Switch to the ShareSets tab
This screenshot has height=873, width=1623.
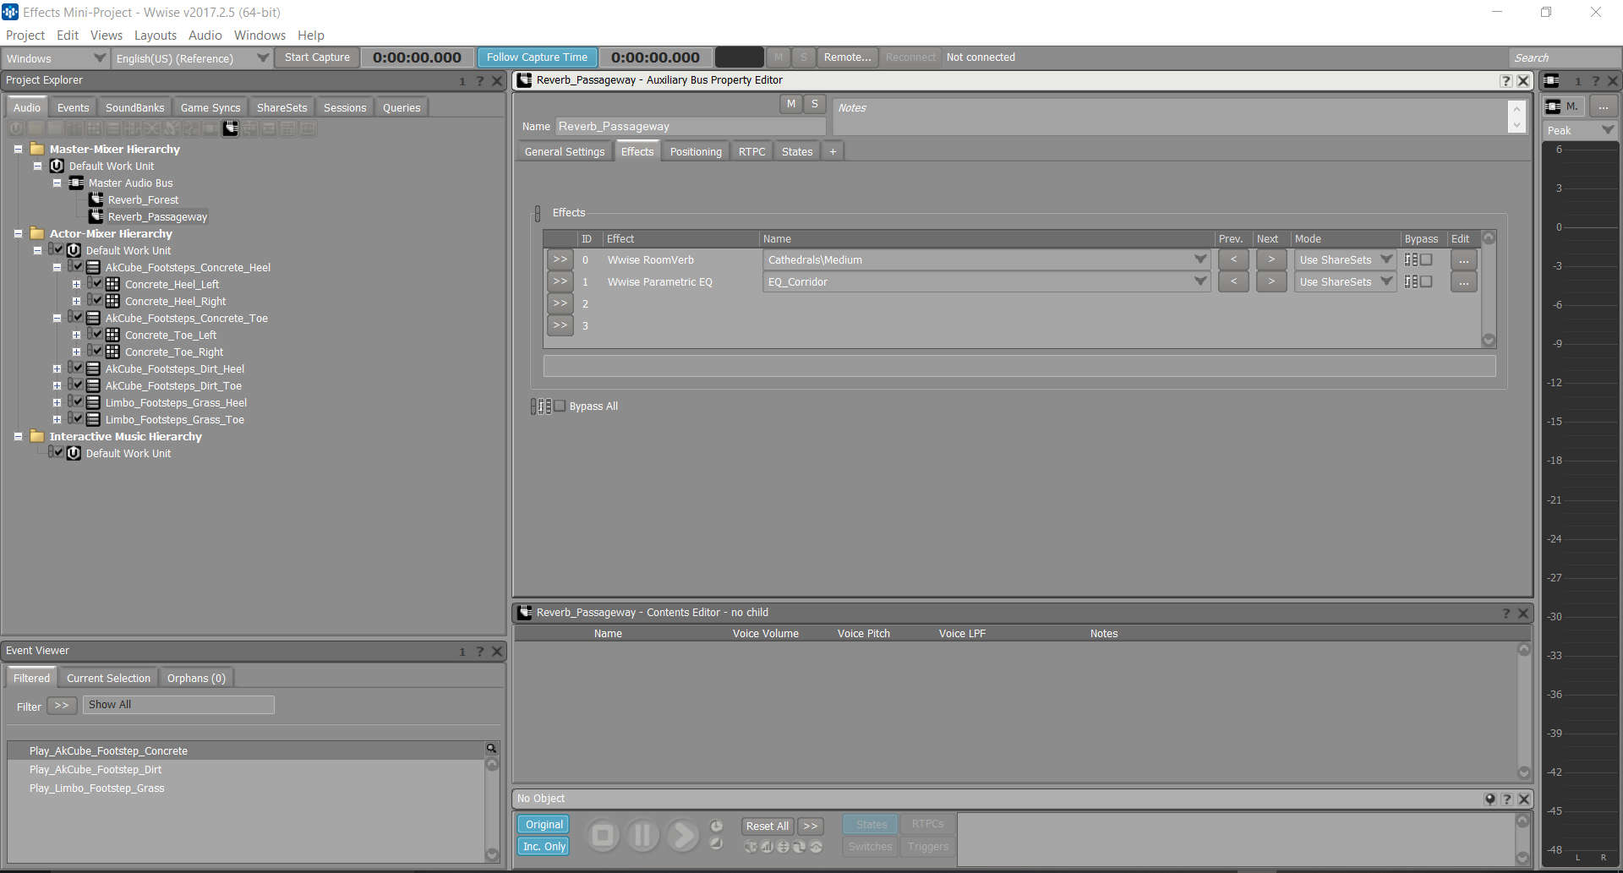click(281, 107)
